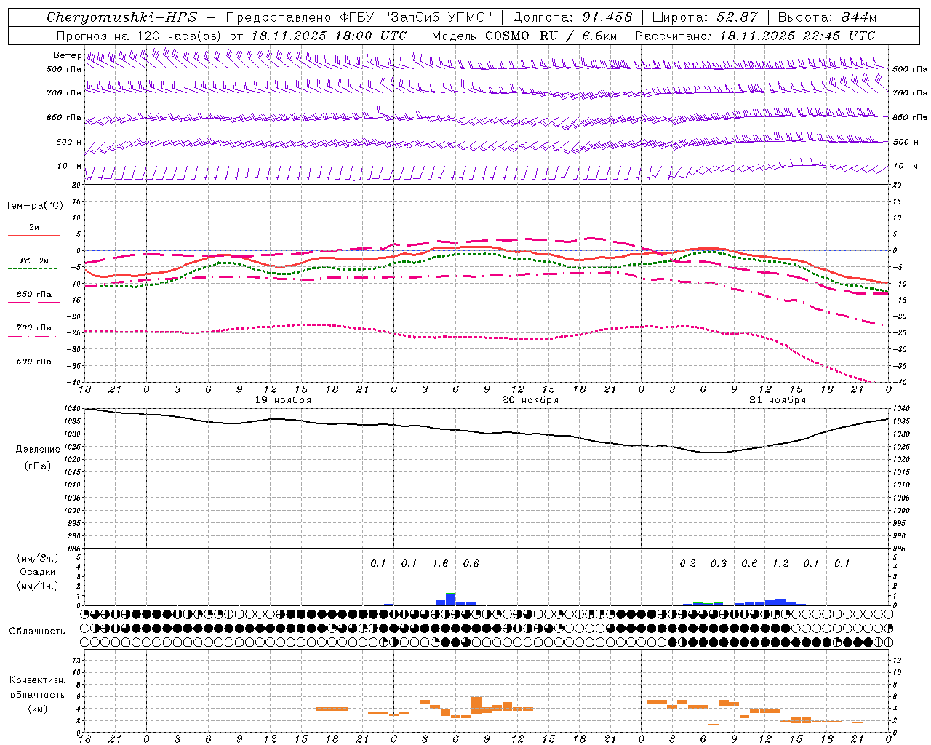Click the station name Cheryomushki-HPS

(x=121, y=17)
